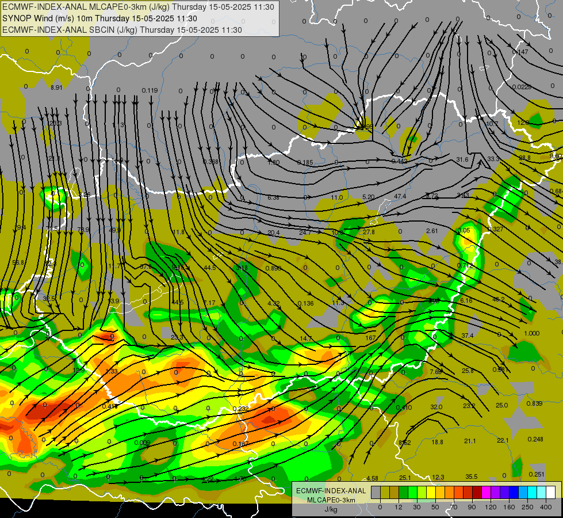
Task: Click the legend tick label '50'
Action: [x=435, y=507]
